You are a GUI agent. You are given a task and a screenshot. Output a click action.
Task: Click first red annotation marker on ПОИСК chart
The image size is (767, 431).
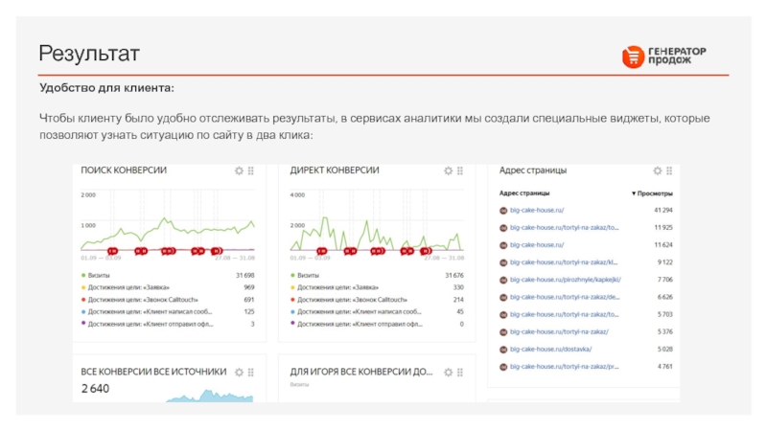click(113, 251)
